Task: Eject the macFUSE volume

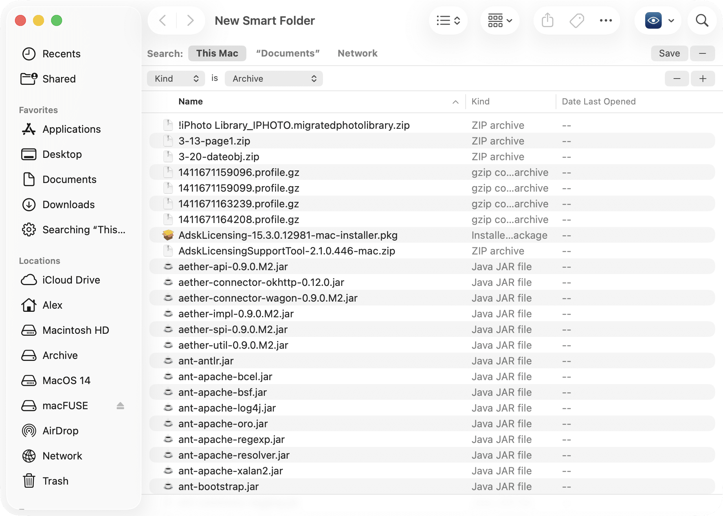Action: (x=120, y=406)
